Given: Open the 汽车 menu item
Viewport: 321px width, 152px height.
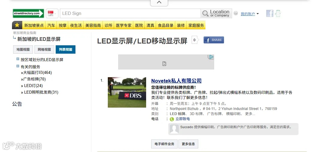Looking at the screenshot, I should [x=51, y=25].
